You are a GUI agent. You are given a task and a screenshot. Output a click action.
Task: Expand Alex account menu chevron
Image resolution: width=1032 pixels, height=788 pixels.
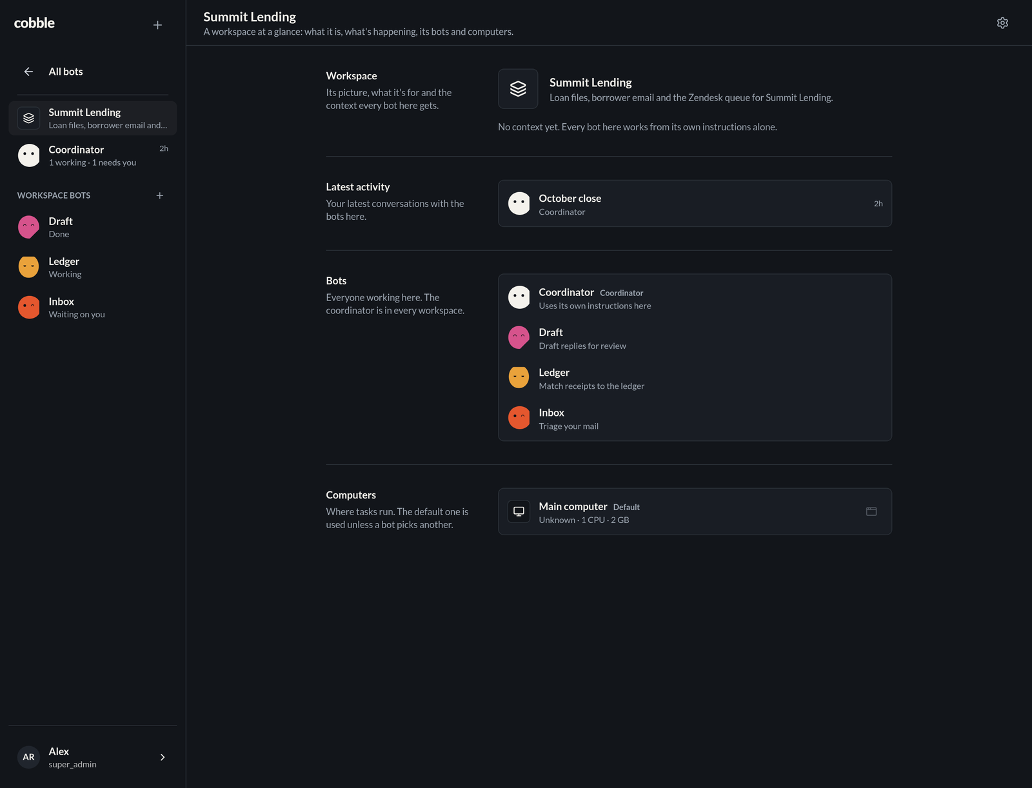[x=163, y=757]
